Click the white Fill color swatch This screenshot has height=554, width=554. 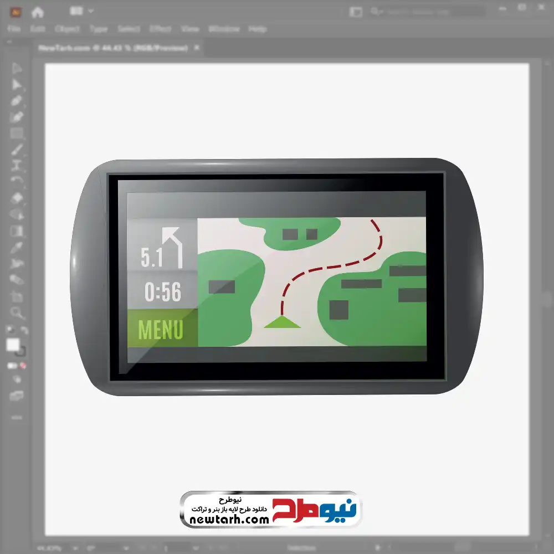tap(13, 344)
